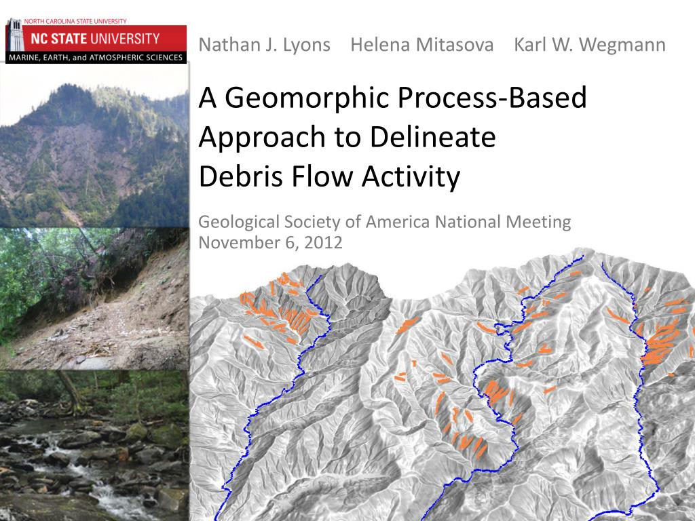The image size is (695, 521).
Task: Open the eroded dirt slope photo
Action: (94, 299)
